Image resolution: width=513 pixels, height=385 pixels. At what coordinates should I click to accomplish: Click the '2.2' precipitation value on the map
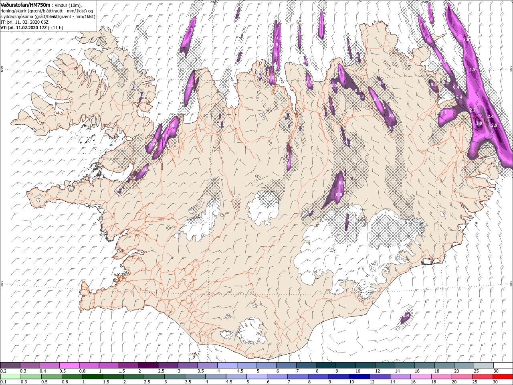(472, 110)
